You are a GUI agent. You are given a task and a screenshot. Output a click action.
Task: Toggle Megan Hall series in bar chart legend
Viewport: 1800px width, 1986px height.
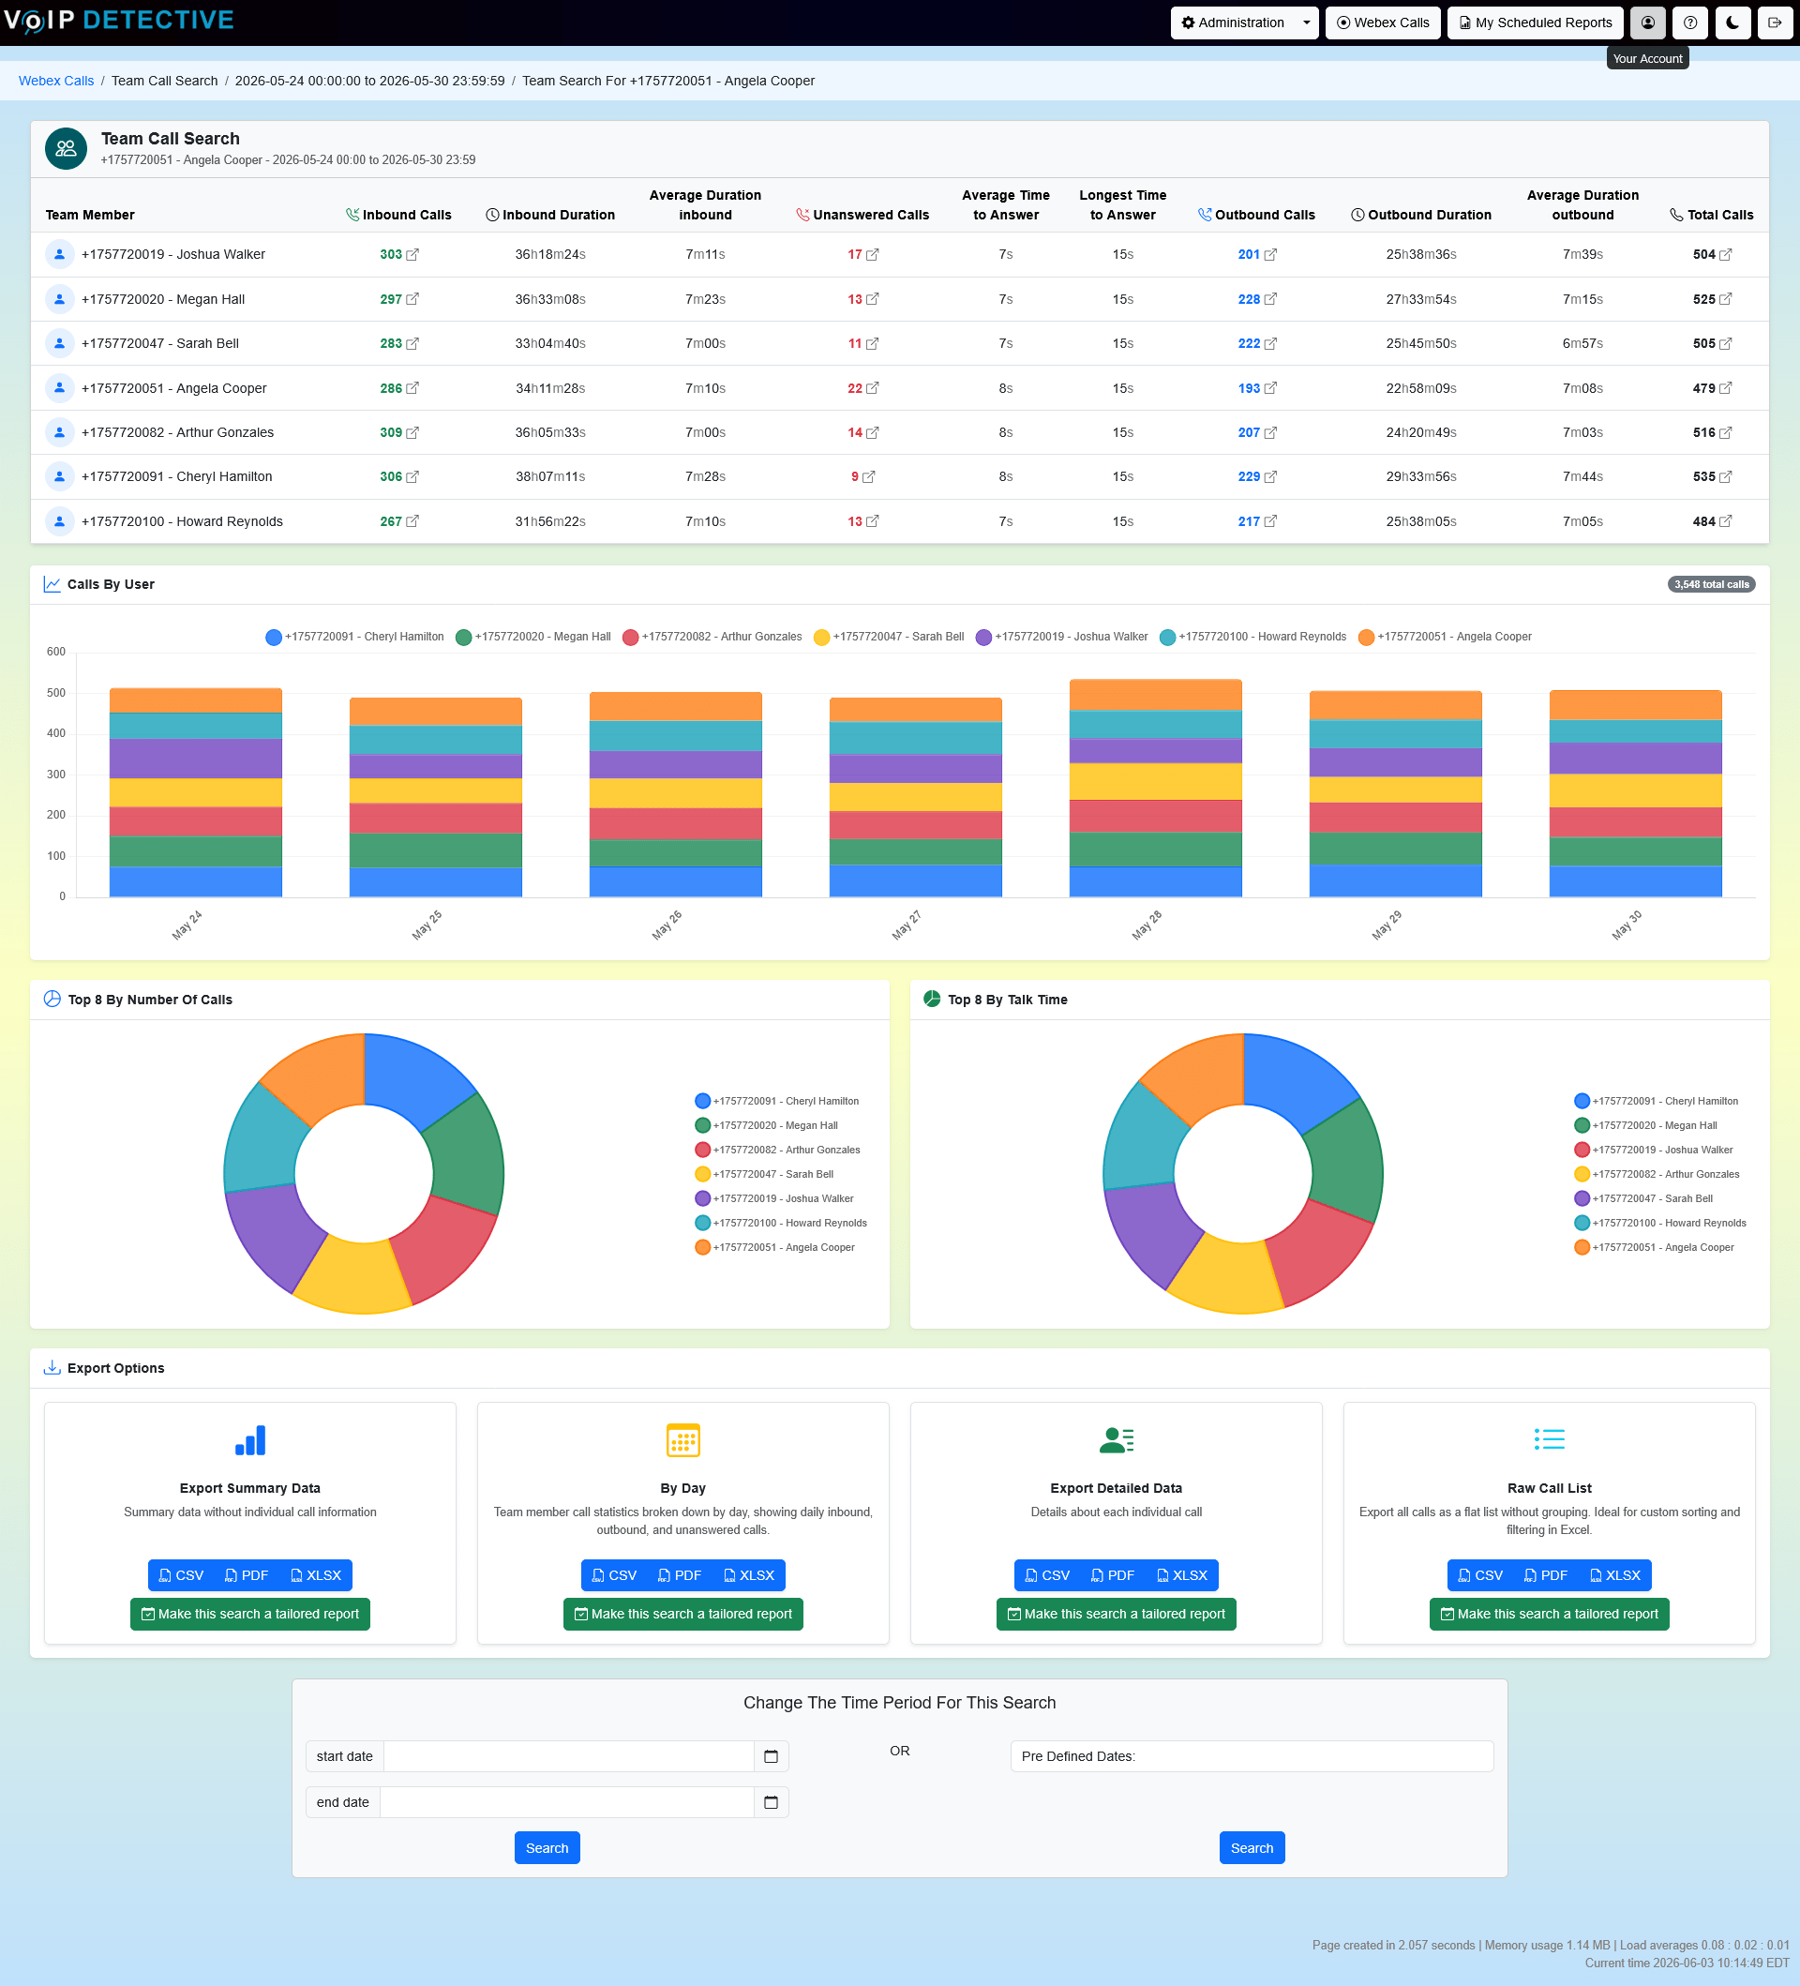point(533,638)
